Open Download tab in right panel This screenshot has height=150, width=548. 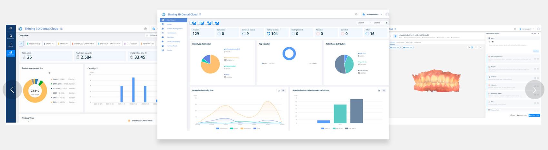[418, 43]
